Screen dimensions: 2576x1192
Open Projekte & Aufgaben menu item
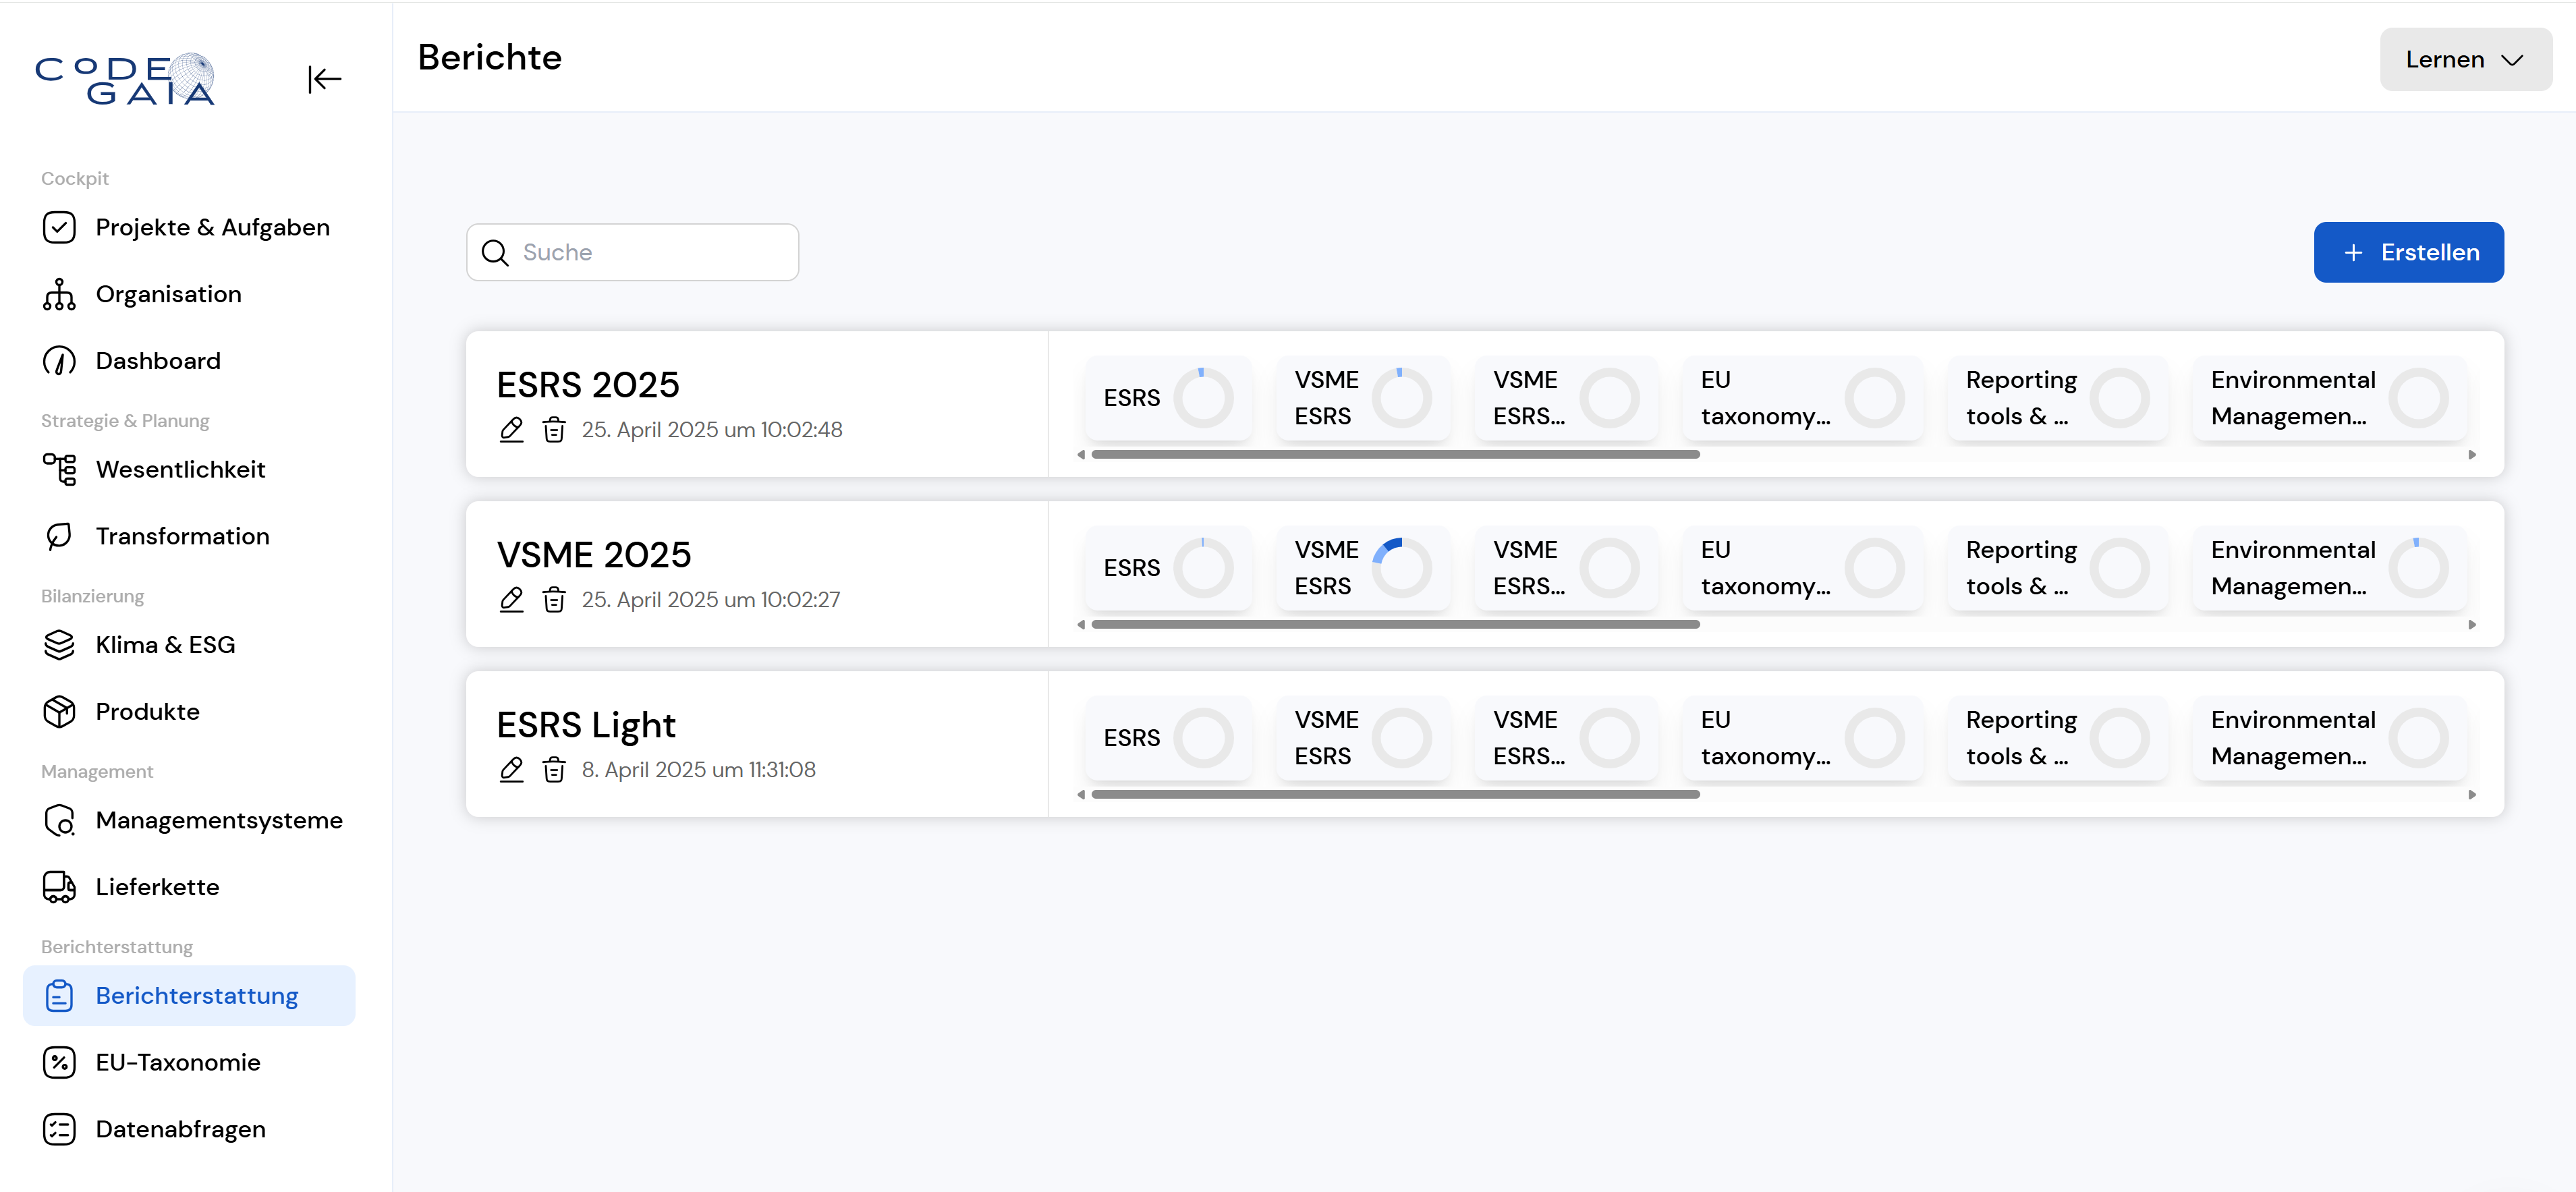click(212, 228)
